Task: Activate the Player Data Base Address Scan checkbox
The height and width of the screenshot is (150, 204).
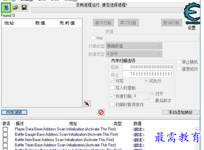Action: click(5, 129)
